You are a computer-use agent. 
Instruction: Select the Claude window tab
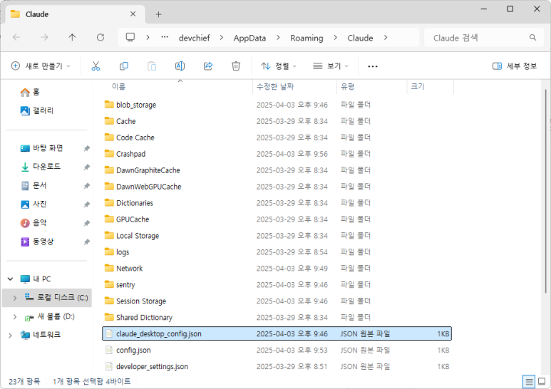tap(74, 14)
